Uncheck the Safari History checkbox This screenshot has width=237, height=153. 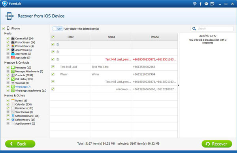[8, 119]
